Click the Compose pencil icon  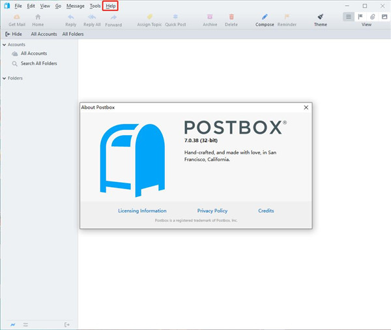tap(265, 17)
